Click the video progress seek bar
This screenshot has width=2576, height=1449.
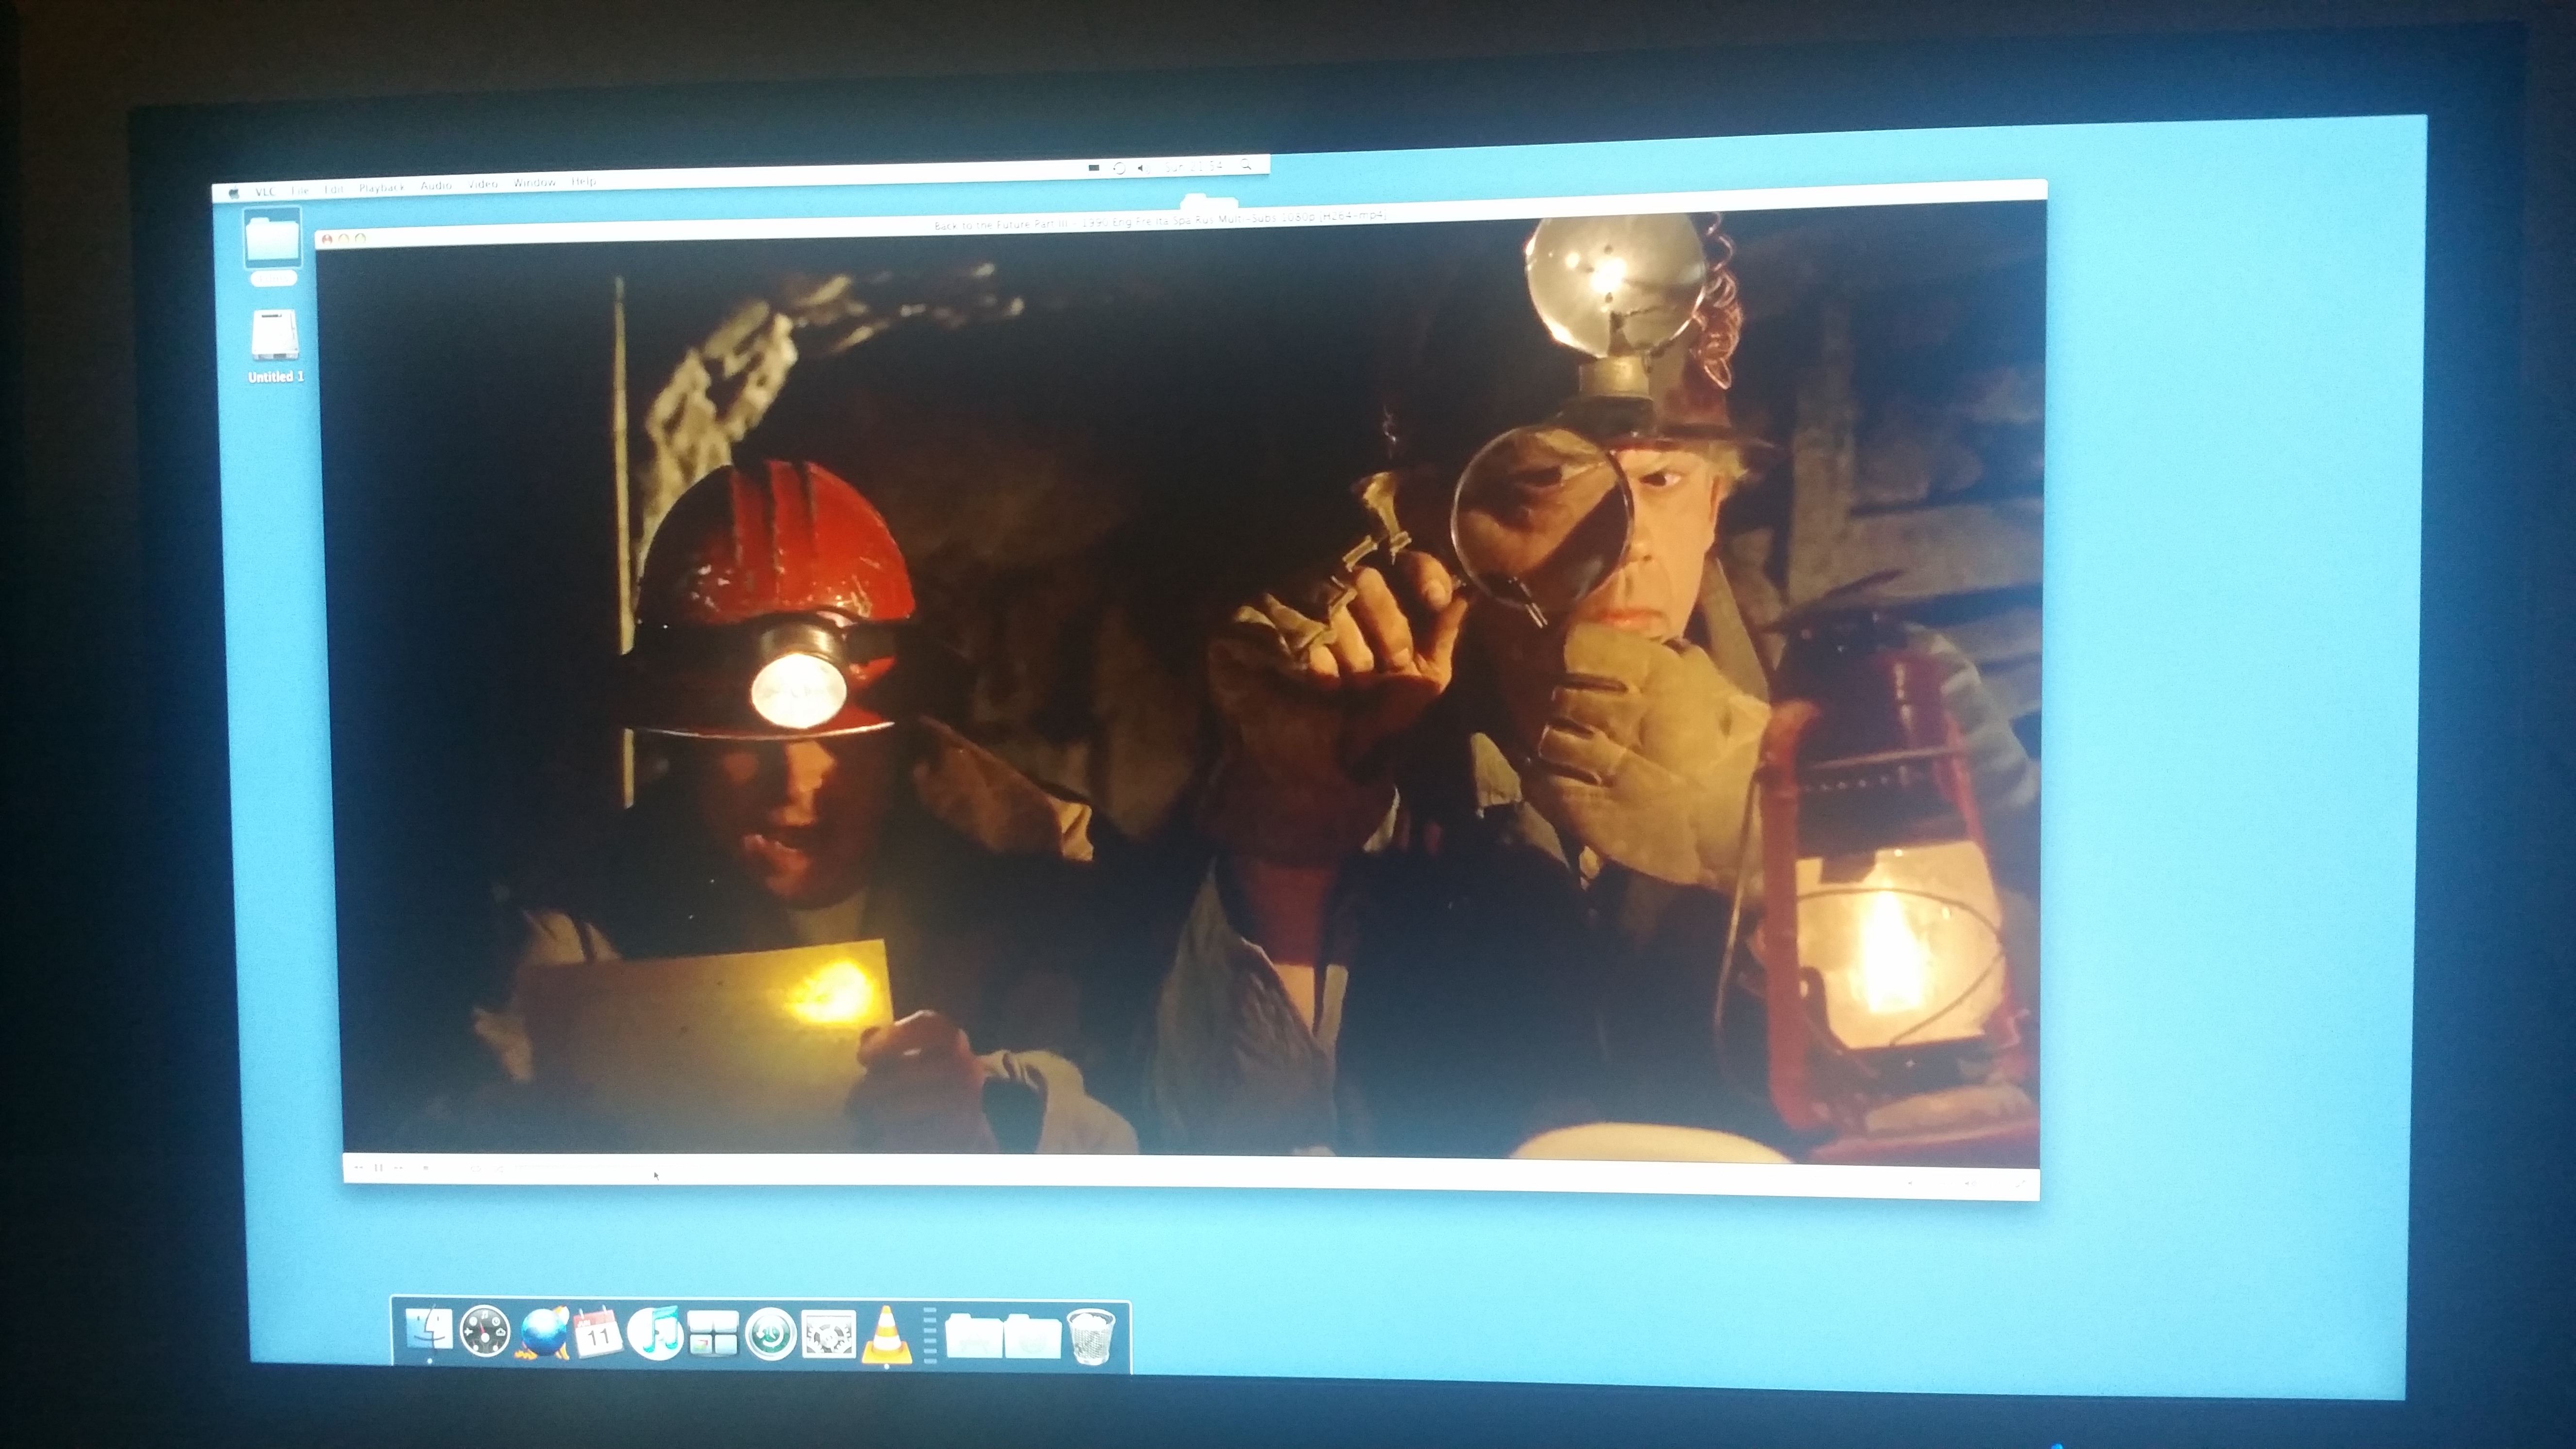pos(600,1167)
